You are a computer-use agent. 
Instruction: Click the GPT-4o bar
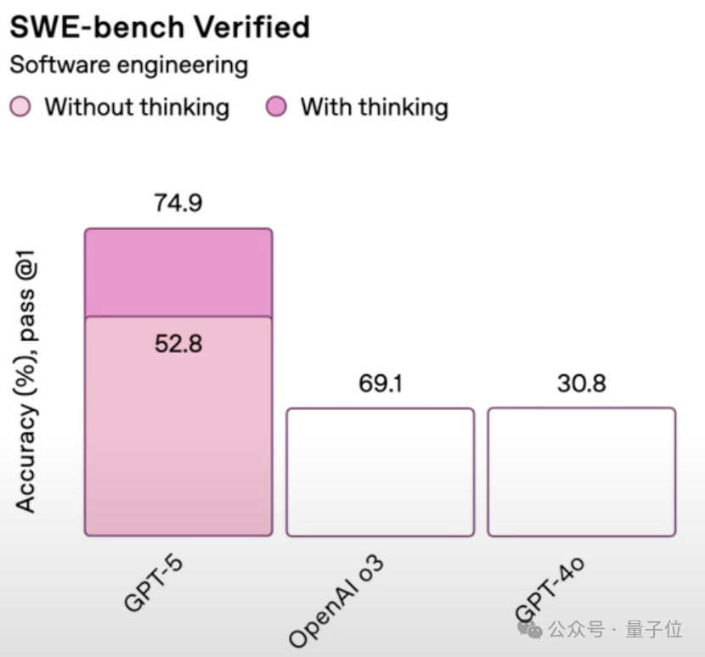(x=582, y=472)
